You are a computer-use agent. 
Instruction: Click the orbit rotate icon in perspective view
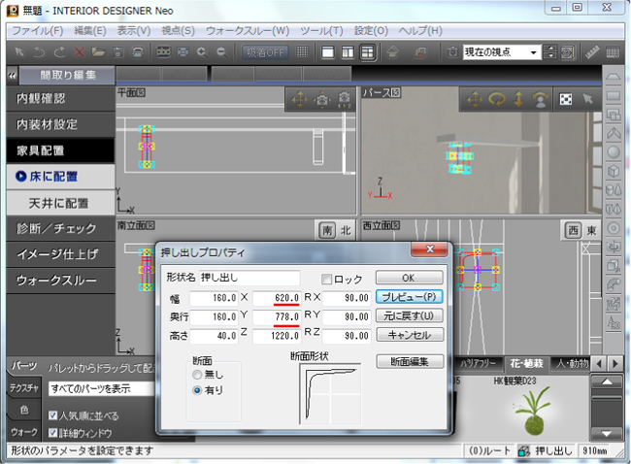(x=496, y=99)
